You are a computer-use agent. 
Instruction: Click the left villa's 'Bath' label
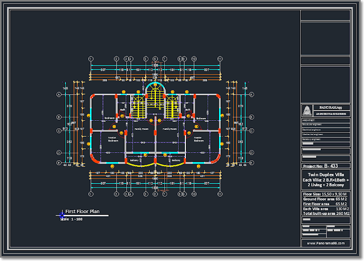123,110
